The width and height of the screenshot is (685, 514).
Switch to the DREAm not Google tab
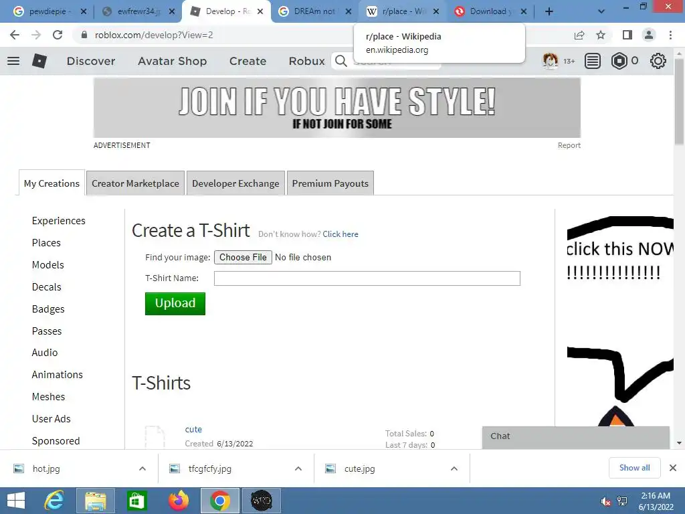tap(314, 11)
